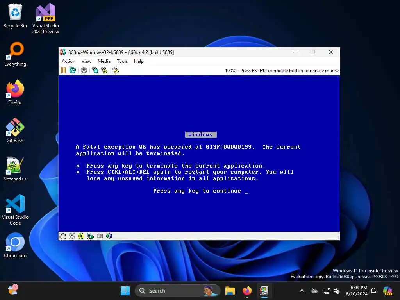This screenshot has width=400, height=300.
Task: Minimize the 86Box window
Action: [295, 52]
